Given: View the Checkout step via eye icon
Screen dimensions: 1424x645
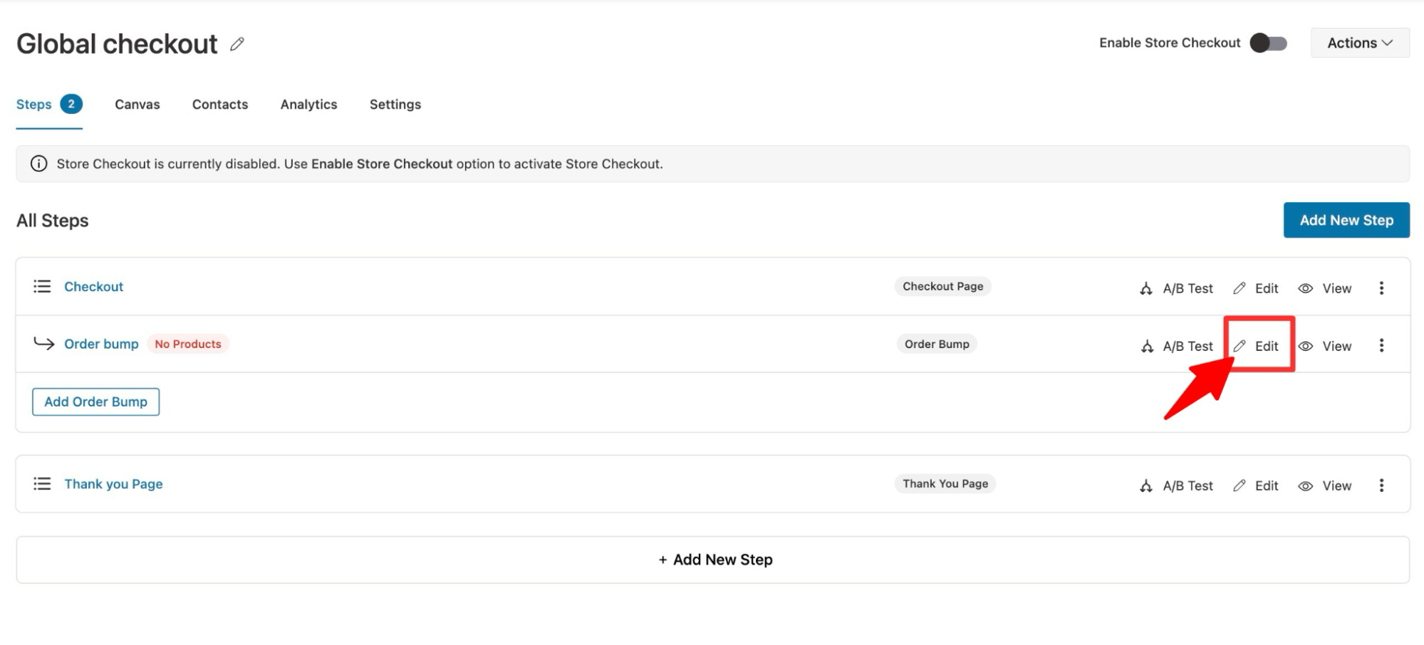Looking at the screenshot, I should coord(1325,288).
